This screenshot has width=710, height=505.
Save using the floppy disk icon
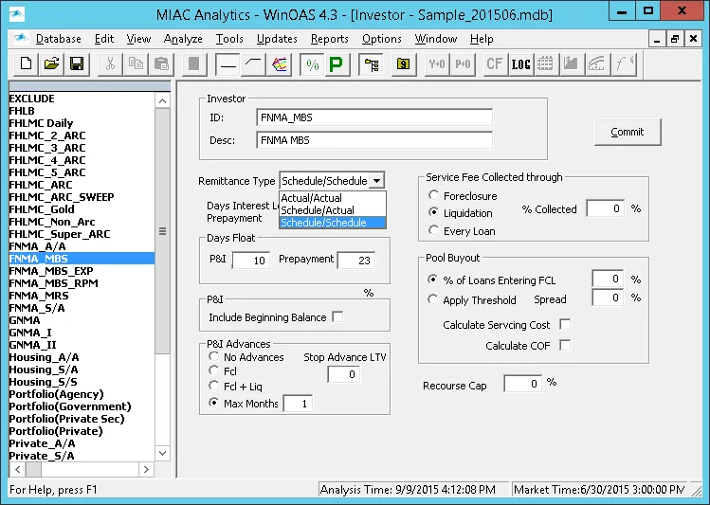[x=77, y=64]
